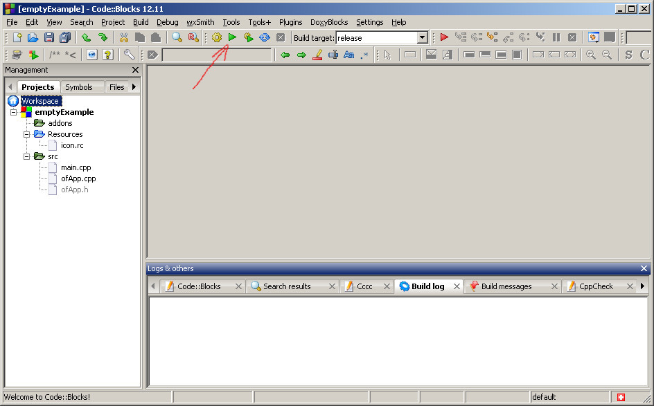The height and width of the screenshot is (406, 654).
Task: Click the Build and run icon
Action: pos(249,37)
